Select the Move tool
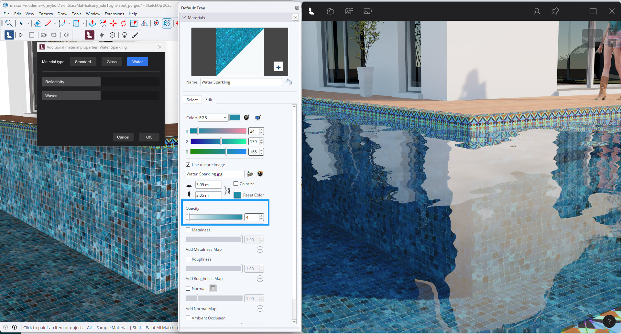Screen dimensions: 621x334 pos(114,23)
